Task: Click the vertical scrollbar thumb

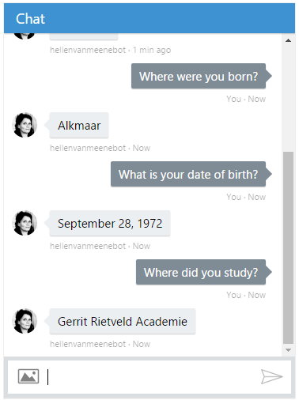Action: [x=288, y=247]
